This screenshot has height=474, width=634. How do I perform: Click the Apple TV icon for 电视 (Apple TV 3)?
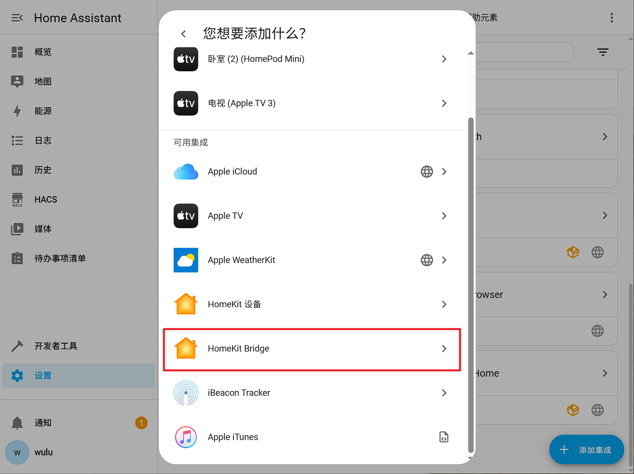coord(186,103)
